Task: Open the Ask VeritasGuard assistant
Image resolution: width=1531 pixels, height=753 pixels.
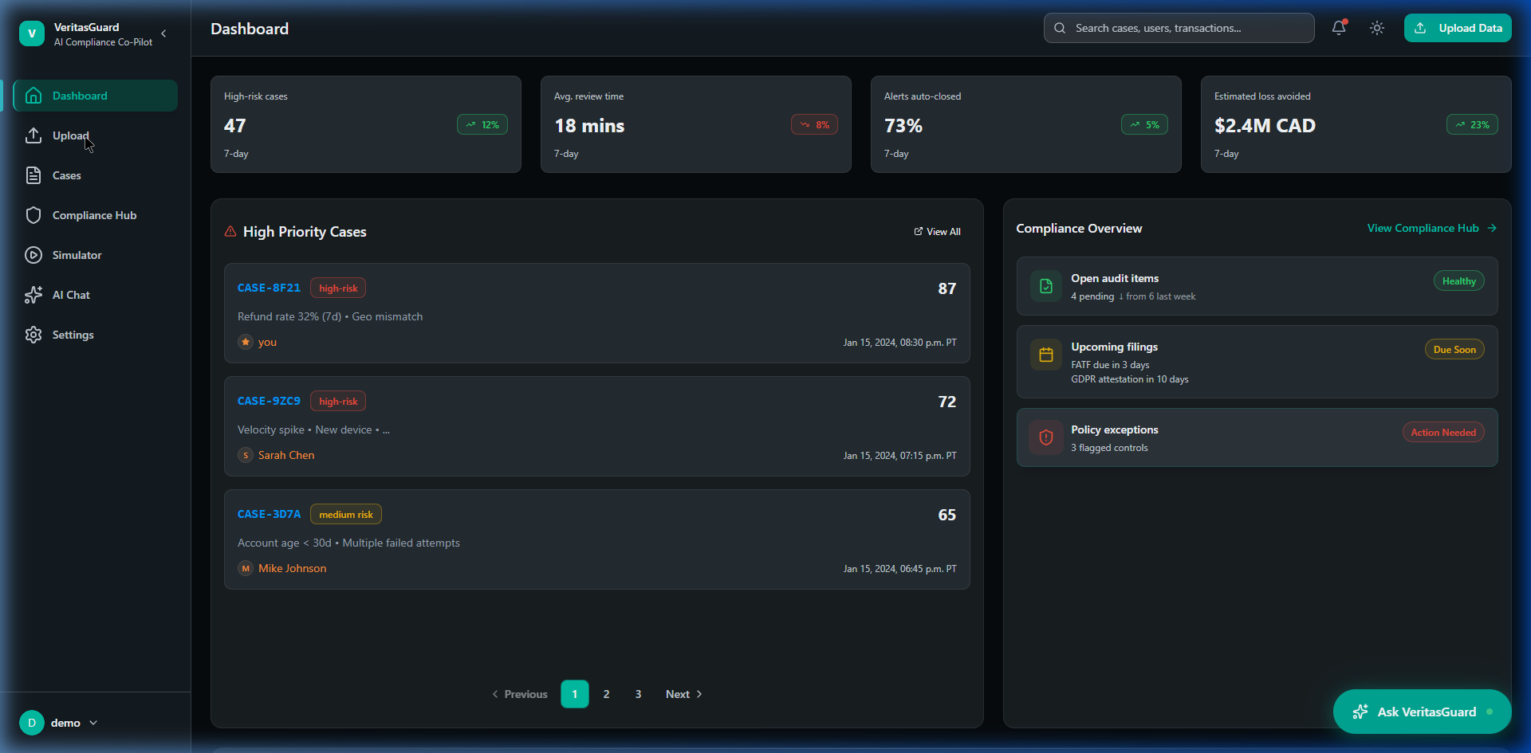Action: (x=1422, y=712)
